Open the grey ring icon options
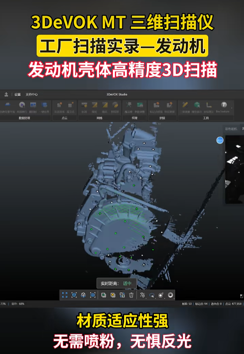The image size is (244, 354). 171,295
